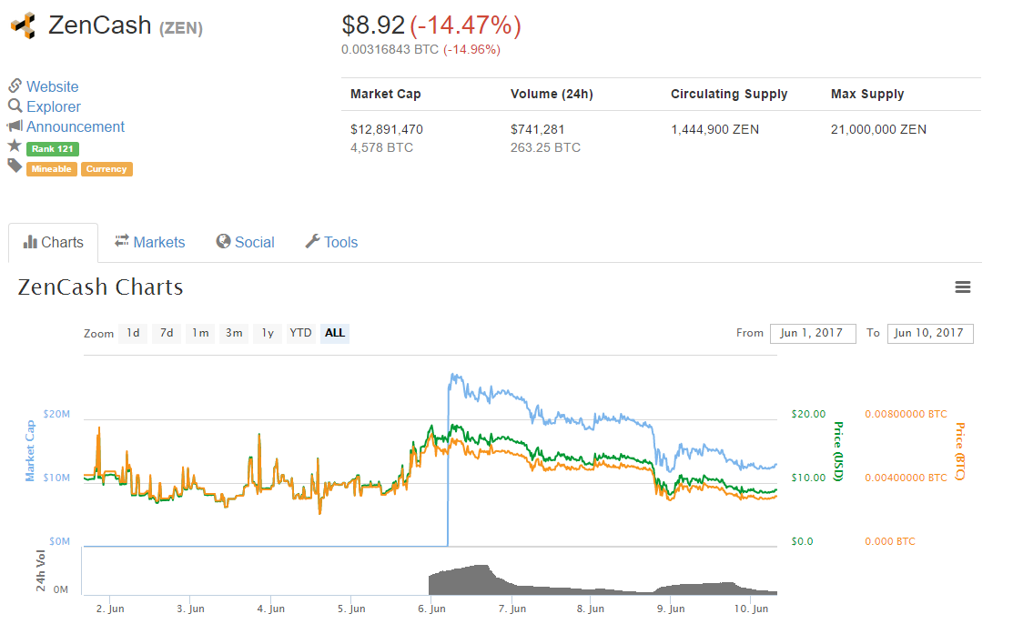The height and width of the screenshot is (624, 1023).
Task: Click the Volume (24h) column header
Action: point(552,94)
